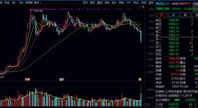Screen dimensions: 198x108
Task: Click the 买五 price 1081.03
Action: point(174,54)
